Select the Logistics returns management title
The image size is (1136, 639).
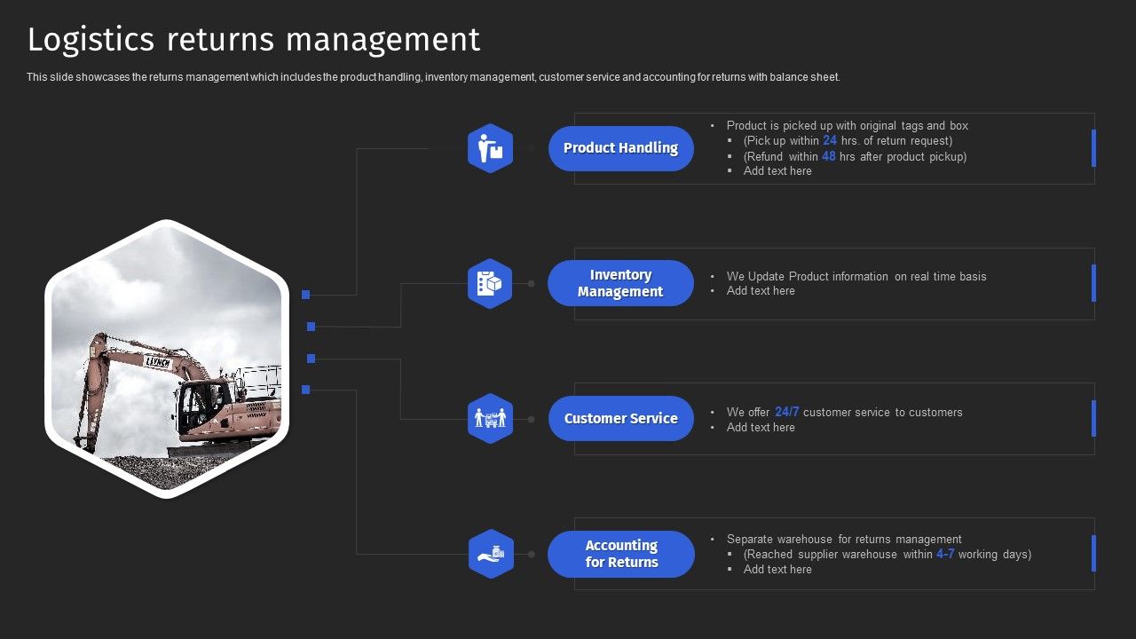pos(254,40)
